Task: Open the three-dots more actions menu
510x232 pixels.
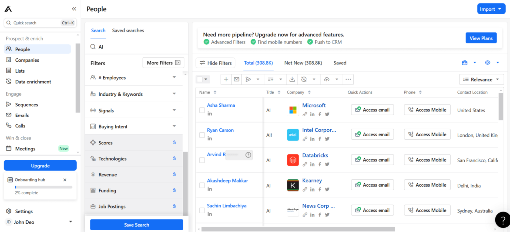Action: coord(348,79)
